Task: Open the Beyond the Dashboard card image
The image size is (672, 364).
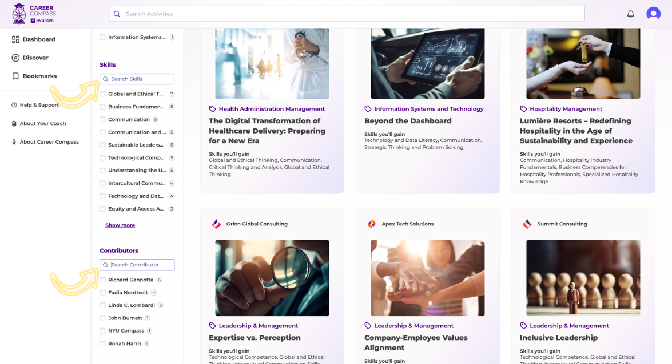Action: tap(427, 63)
